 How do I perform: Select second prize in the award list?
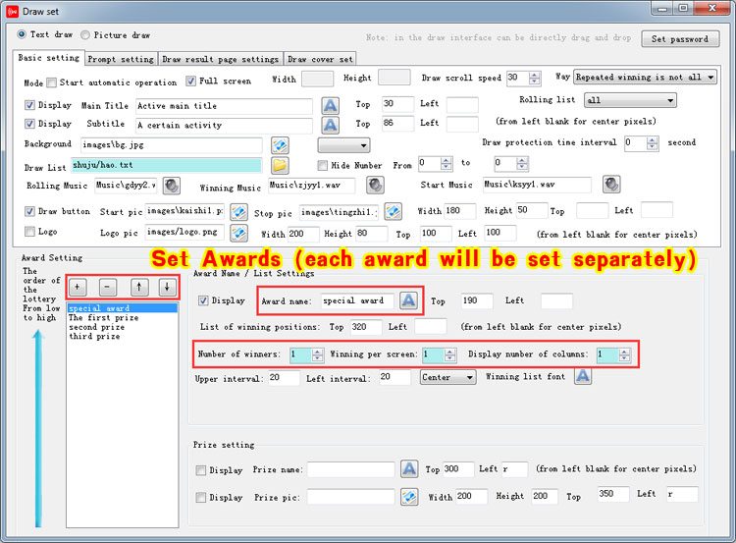click(97, 327)
